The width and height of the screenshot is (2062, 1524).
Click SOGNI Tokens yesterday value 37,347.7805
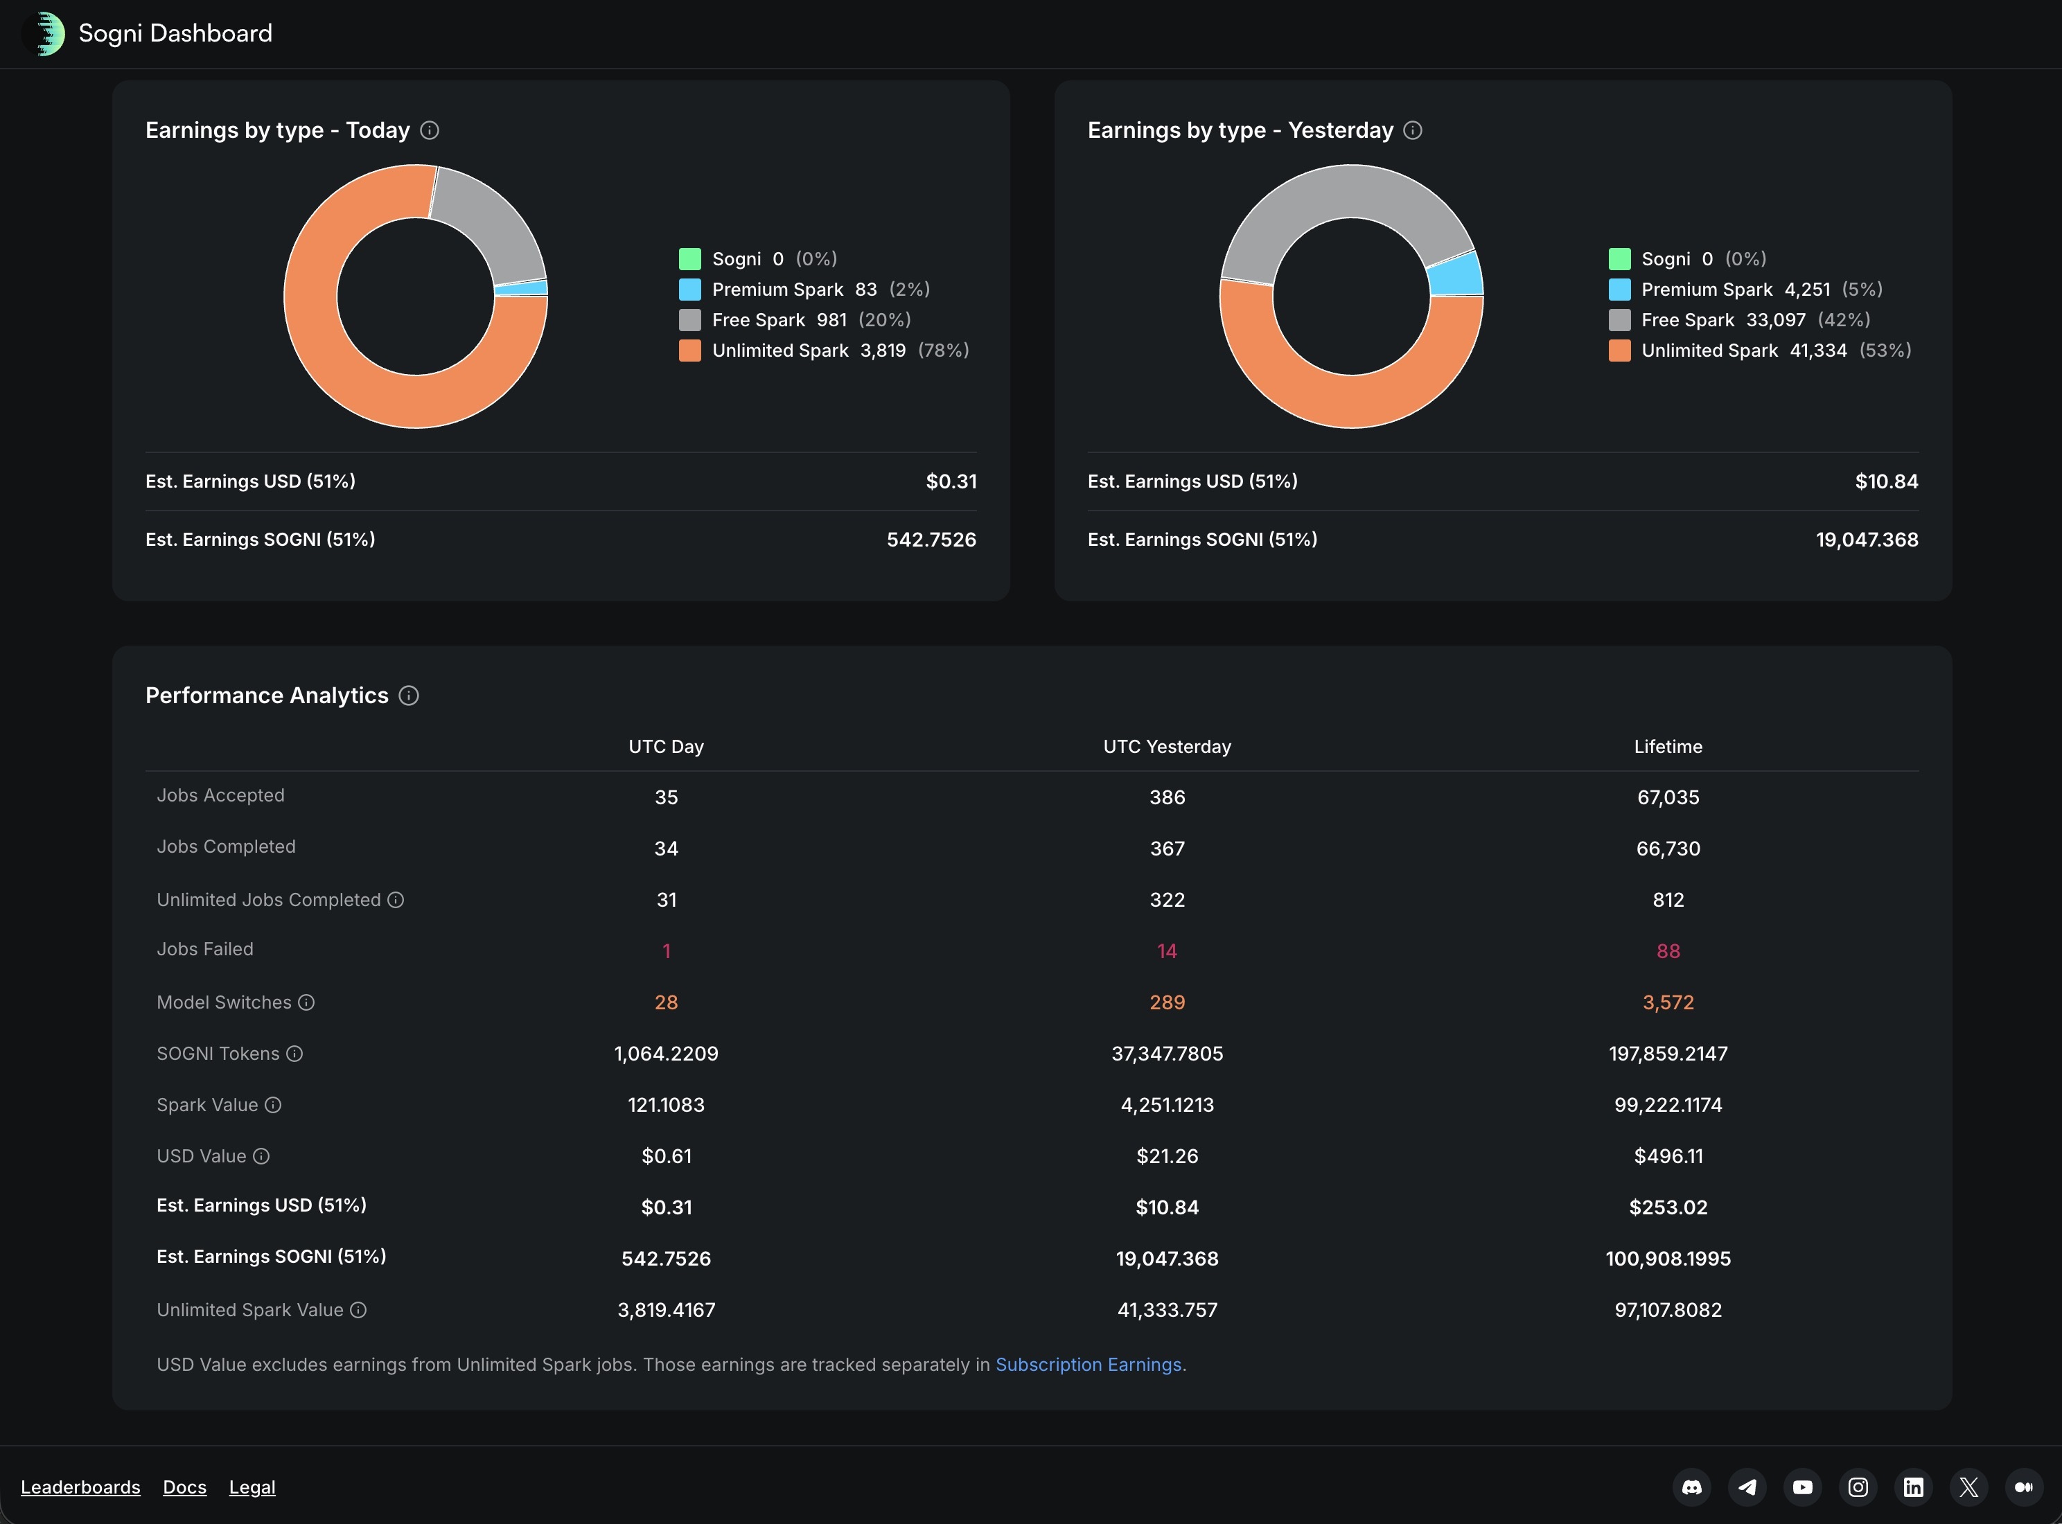click(1167, 1054)
